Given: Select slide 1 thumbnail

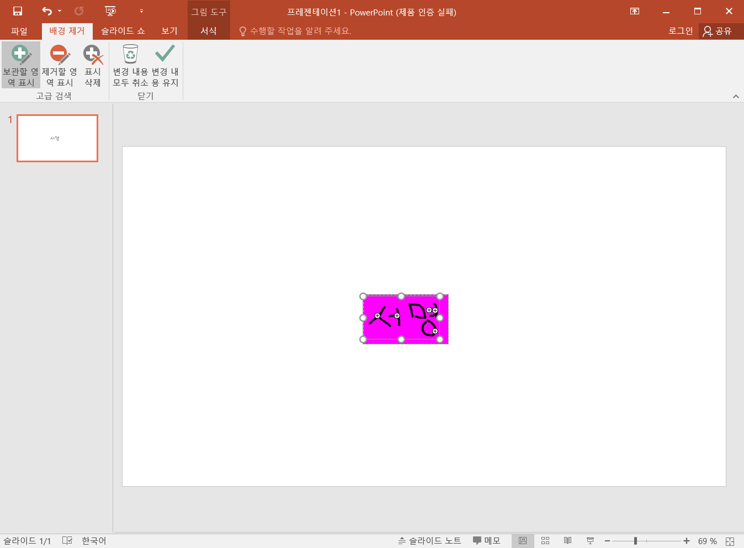Looking at the screenshot, I should 57,138.
